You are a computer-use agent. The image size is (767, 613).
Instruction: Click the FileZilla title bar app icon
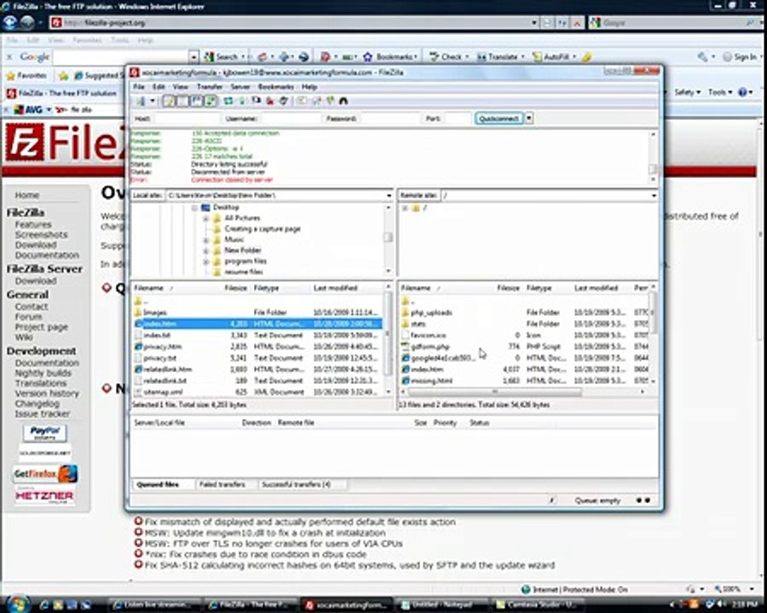135,72
